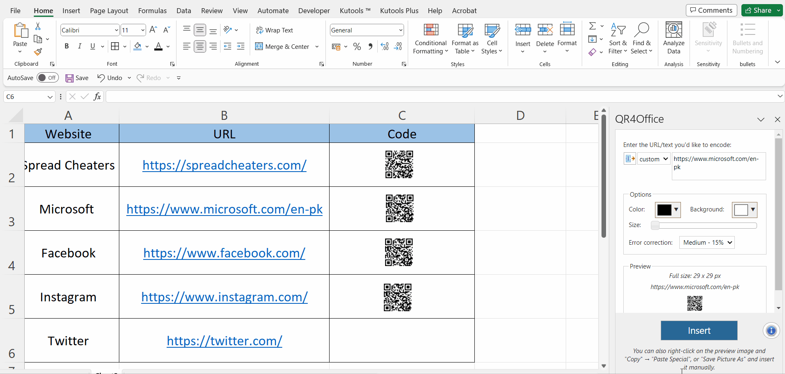Screen dimensions: 785x374
Task: Decrease font size with the small A icon
Action: coord(166,30)
